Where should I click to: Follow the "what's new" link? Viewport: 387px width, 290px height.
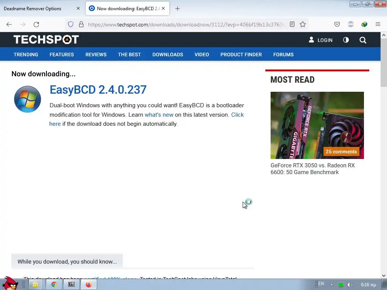159,115
